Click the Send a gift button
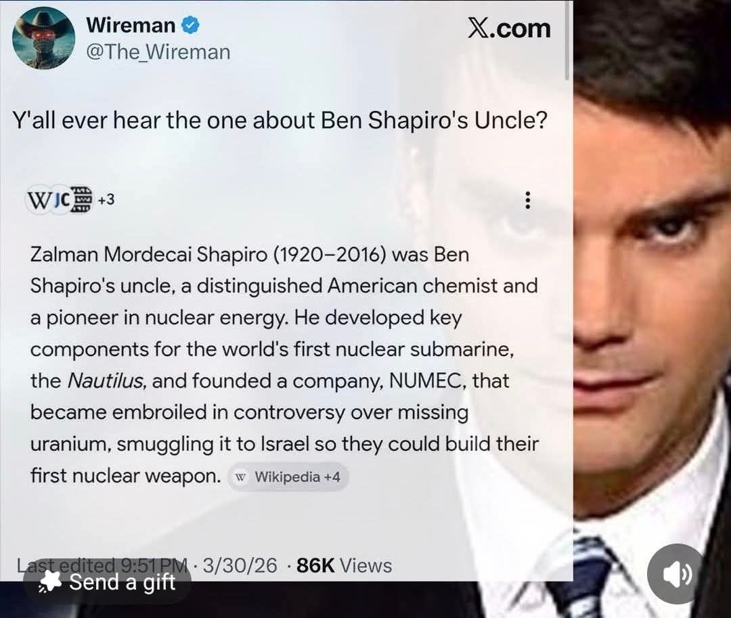 pyautogui.click(x=107, y=582)
